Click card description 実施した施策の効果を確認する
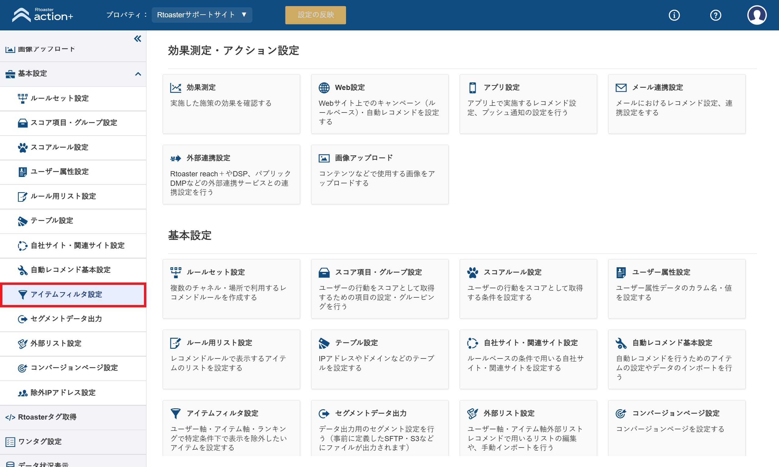The width and height of the screenshot is (779, 467). [221, 103]
